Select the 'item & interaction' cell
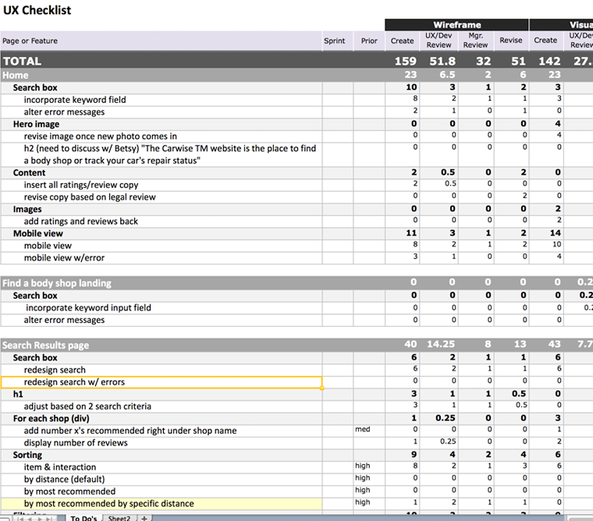The image size is (593, 521). [x=161, y=467]
